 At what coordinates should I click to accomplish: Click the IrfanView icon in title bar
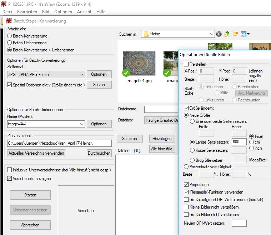(x=4, y=4)
